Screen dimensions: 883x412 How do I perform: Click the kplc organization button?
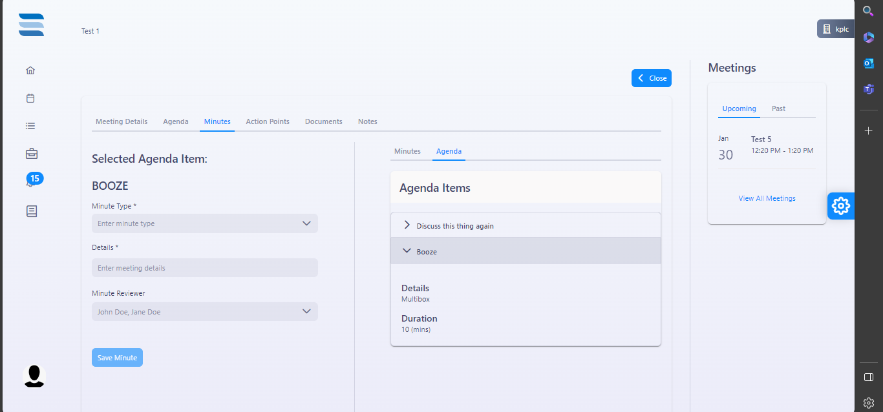836,29
